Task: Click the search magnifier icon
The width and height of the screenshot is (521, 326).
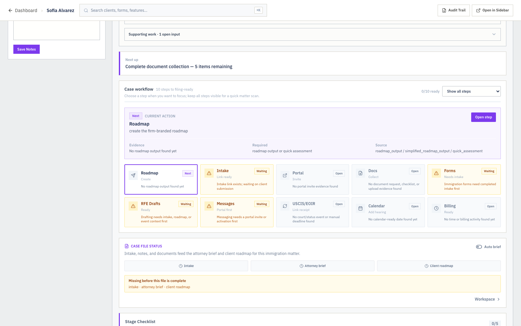Action: 86,10
